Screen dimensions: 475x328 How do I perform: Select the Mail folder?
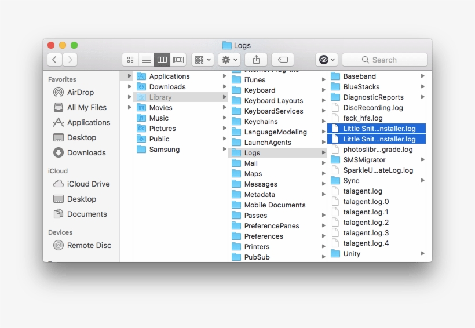[278, 163]
